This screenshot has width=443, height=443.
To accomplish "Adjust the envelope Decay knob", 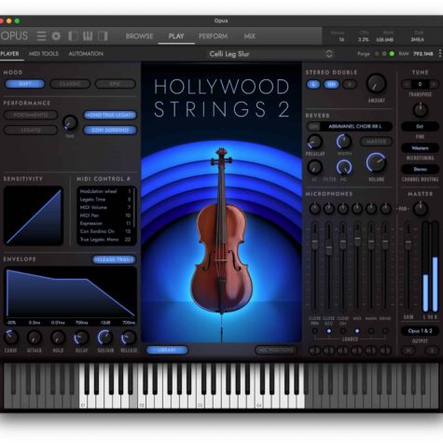I will click(81, 338).
